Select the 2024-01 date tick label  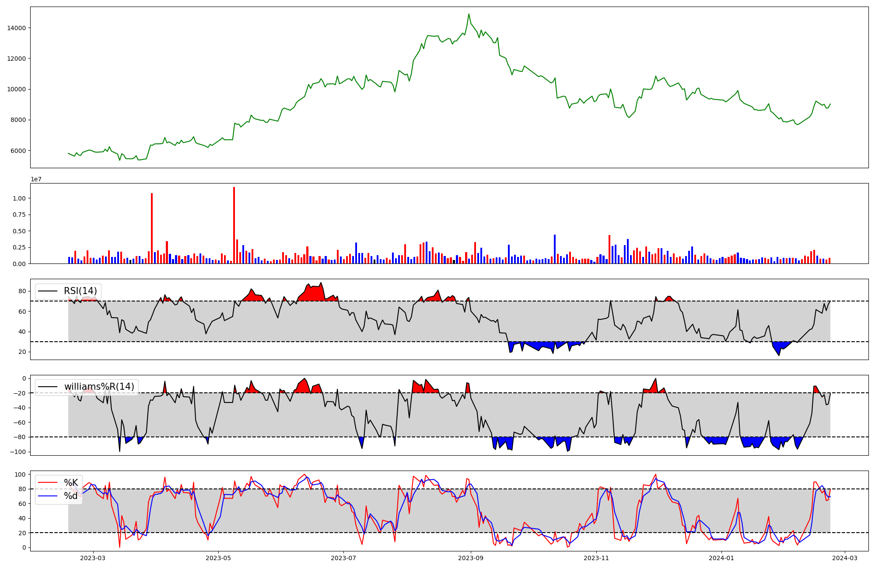point(721,558)
